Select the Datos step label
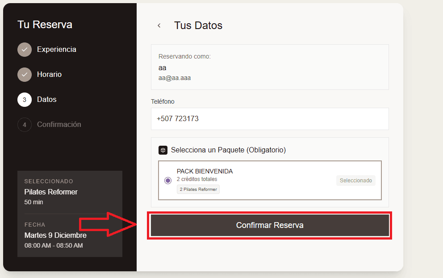This screenshot has width=443, height=278. [46, 100]
